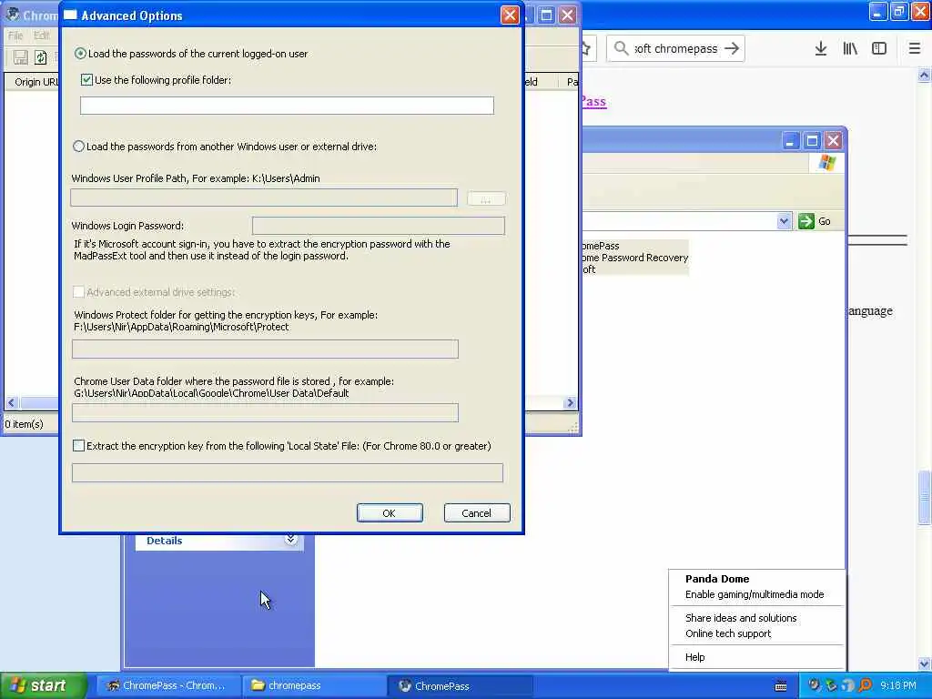Click the '0 item(s)' status bar text
Viewport: 932px width, 699px height.
pyautogui.click(x=24, y=424)
